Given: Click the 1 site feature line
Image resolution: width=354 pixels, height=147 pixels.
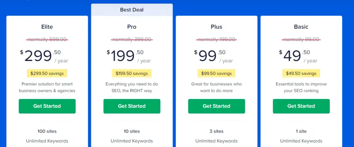Looking at the screenshot, I should (x=301, y=131).
